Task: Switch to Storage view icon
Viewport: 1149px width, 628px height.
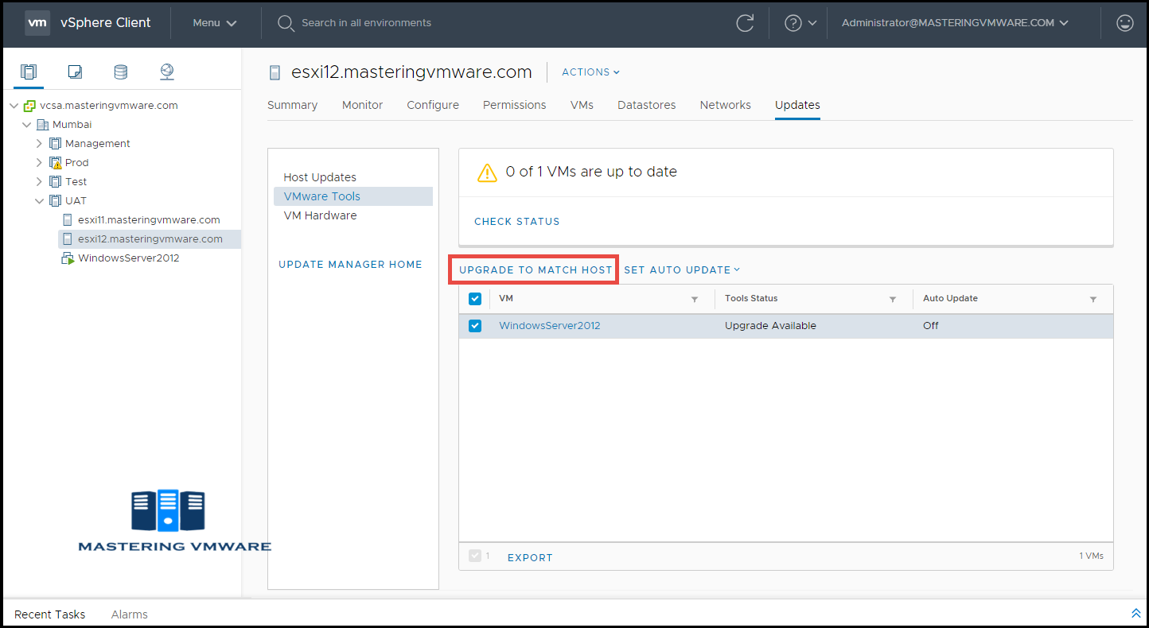Action: [120, 72]
